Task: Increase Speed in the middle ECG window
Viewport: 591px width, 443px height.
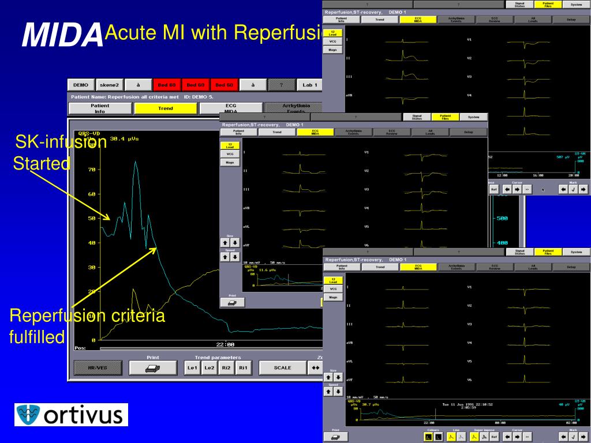Action: 225,257
